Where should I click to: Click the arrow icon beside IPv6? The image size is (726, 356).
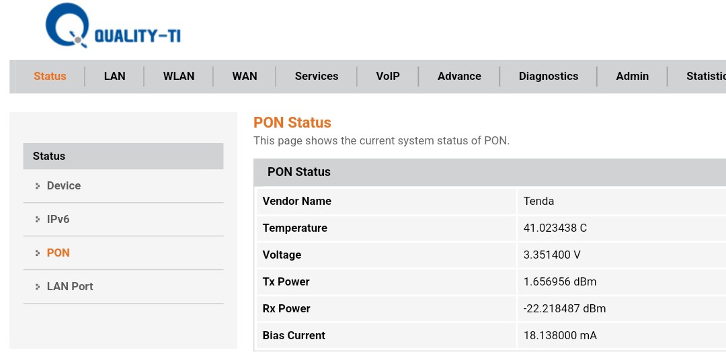click(x=38, y=220)
